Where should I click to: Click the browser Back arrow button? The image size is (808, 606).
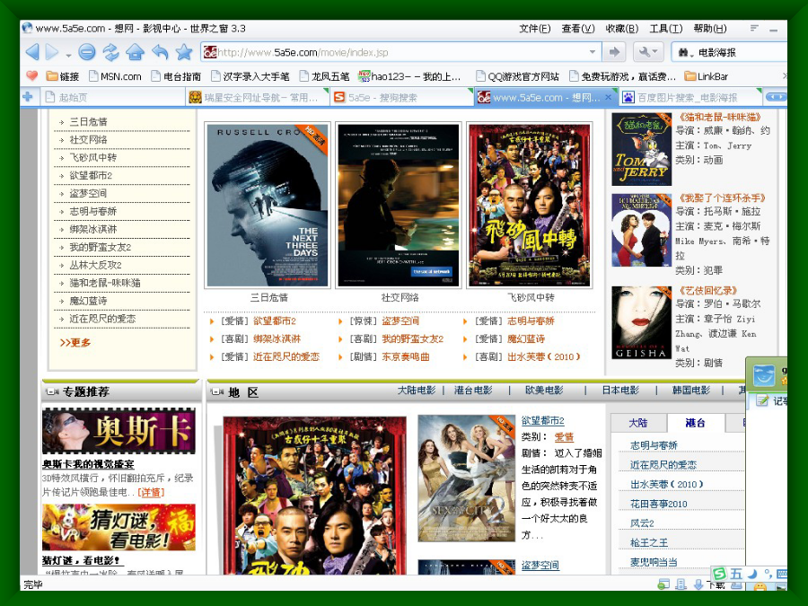pyautogui.click(x=32, y=52)
